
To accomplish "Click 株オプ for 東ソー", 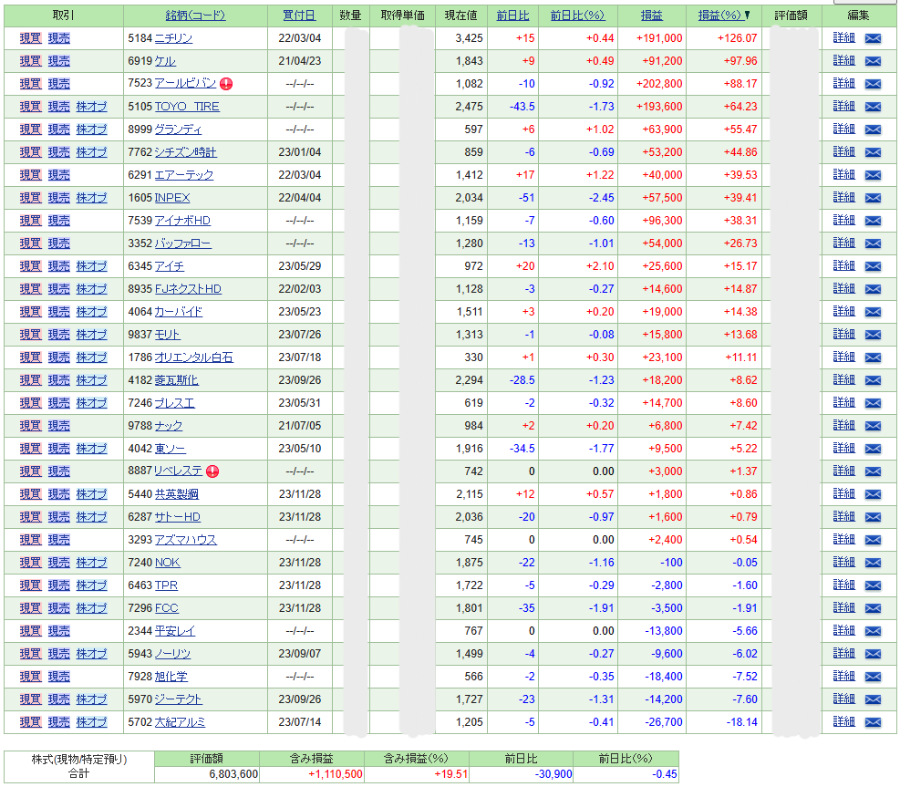I will pyautogui.click(x=92, y=449).
